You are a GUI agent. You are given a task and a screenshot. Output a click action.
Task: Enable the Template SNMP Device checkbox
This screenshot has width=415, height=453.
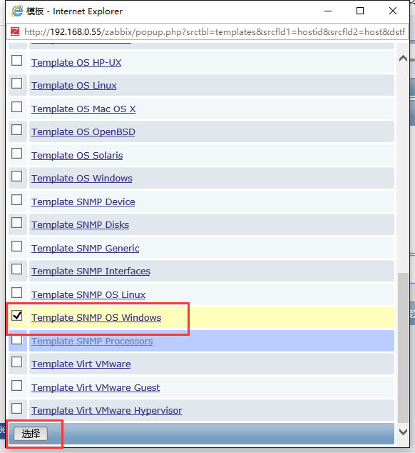click(x=16, y=199)
